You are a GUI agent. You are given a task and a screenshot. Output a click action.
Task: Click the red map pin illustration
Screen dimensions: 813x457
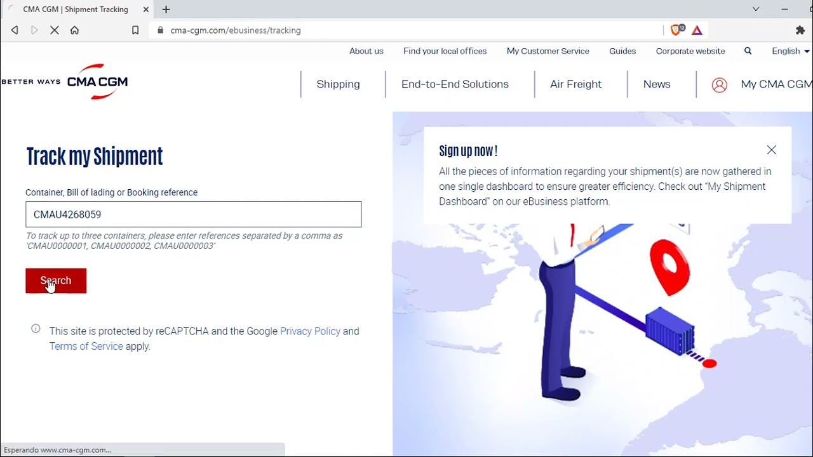click(669, 267)
